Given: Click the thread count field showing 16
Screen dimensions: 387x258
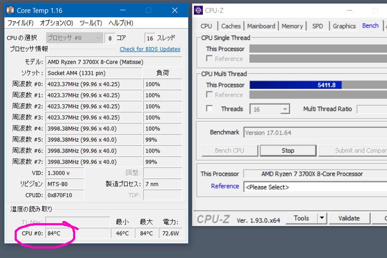Looking at the screenshot, I should pos(150,38).
